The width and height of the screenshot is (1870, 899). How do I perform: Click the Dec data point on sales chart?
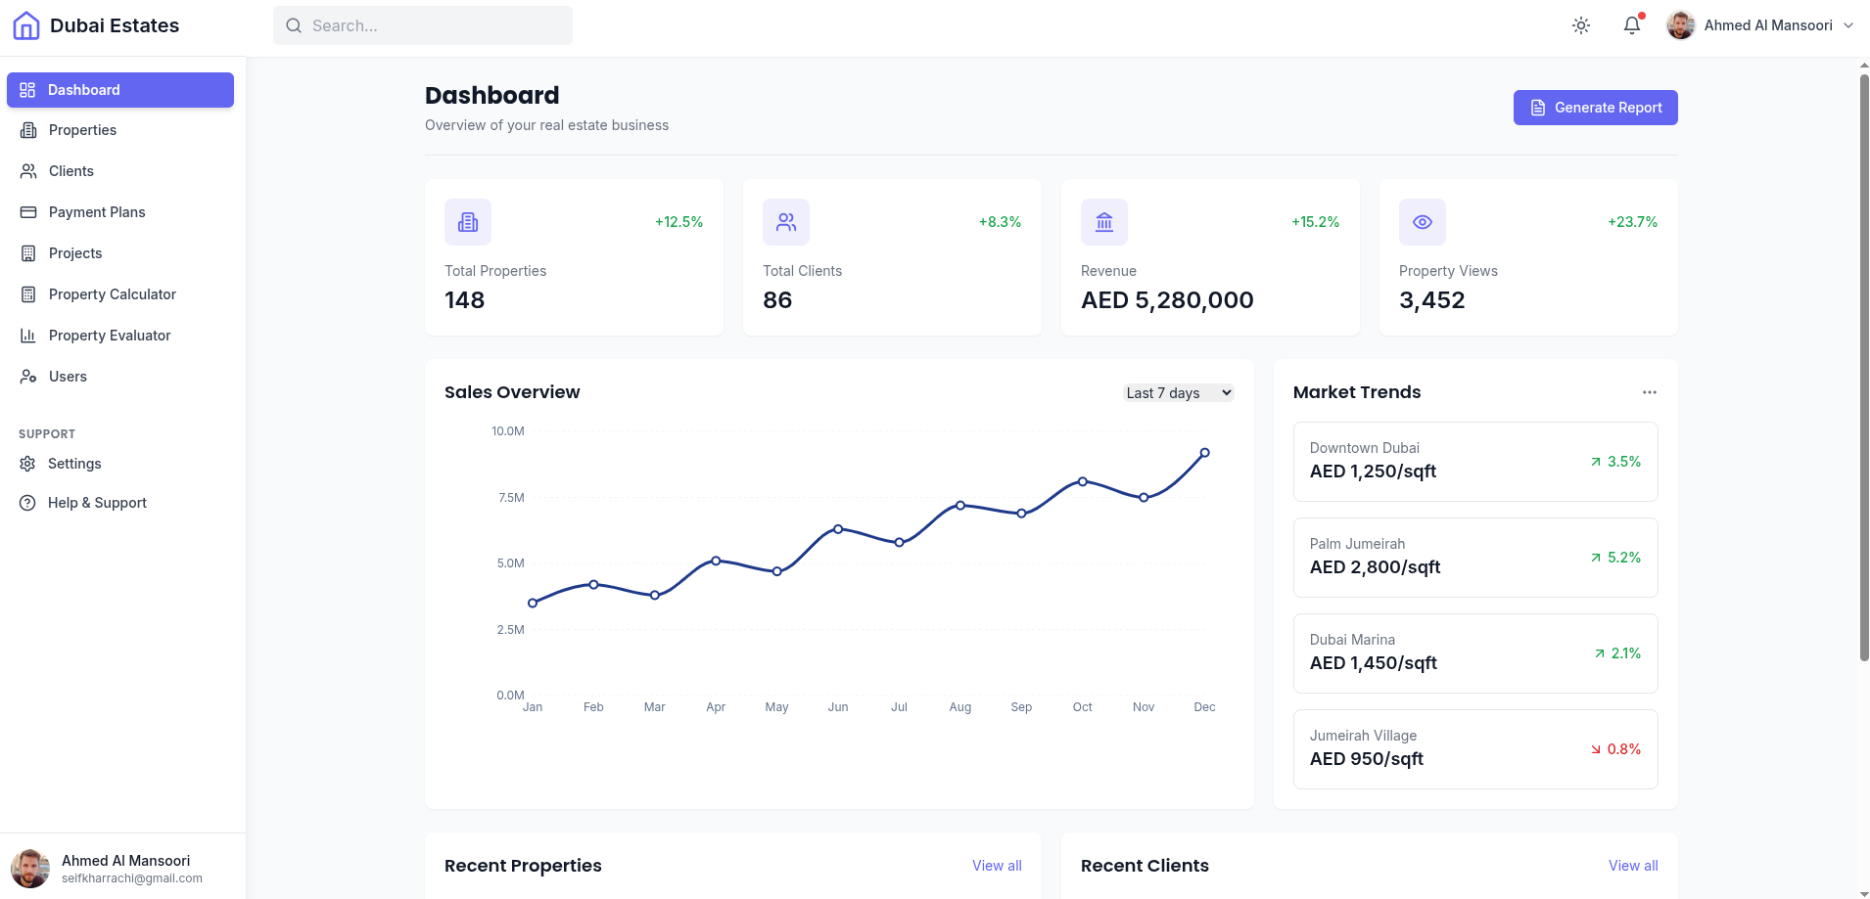[x=1204, y=453]
